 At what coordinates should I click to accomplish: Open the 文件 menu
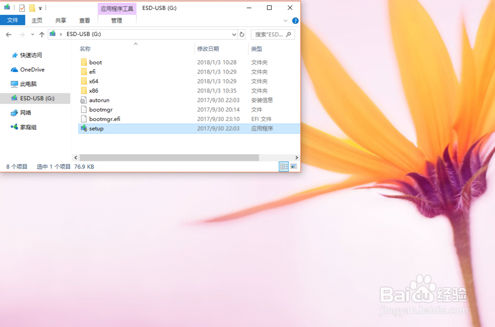point(12,20)
